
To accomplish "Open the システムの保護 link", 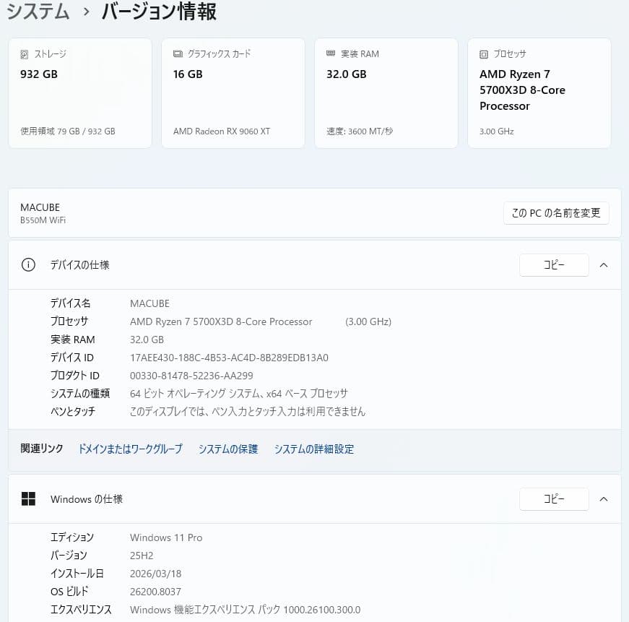I will tap(227, 449).
